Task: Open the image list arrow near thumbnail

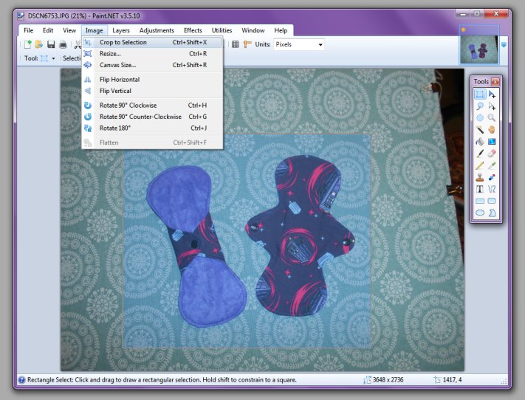Action: click(504, 44)
